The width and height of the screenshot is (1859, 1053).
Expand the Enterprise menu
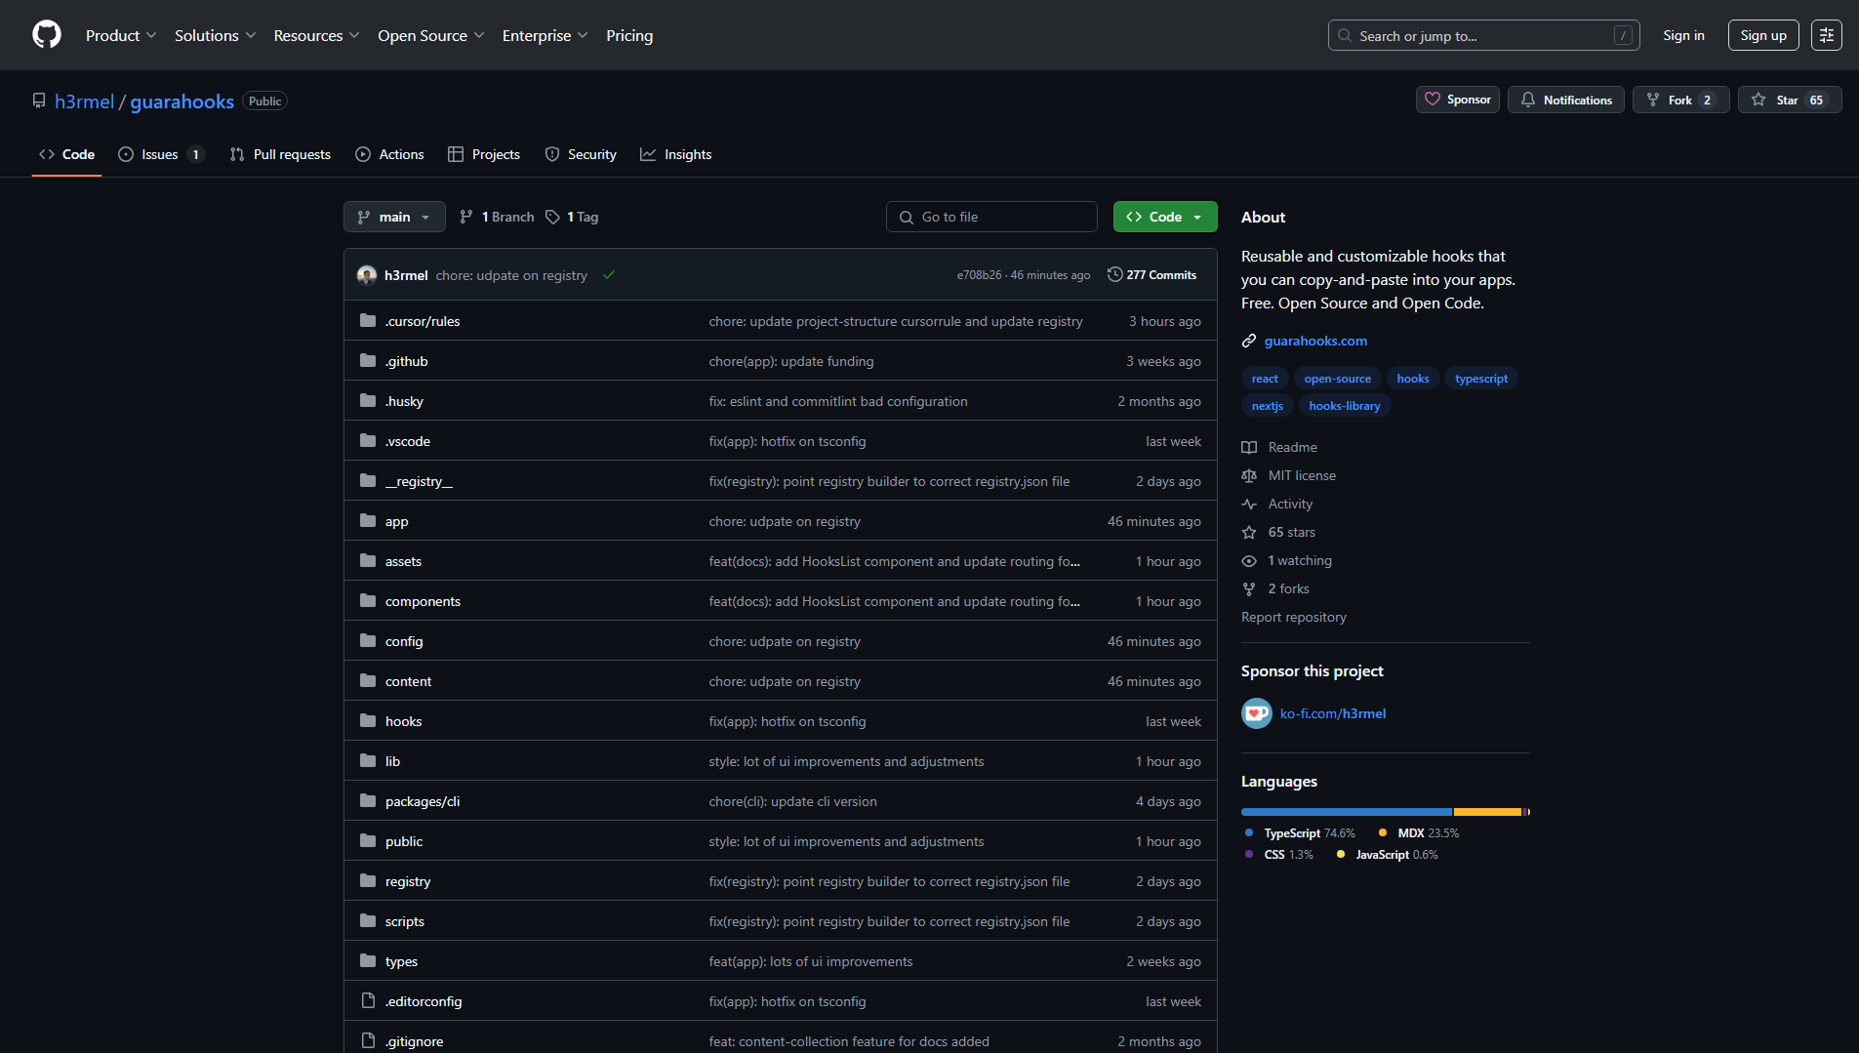coord(546,35)
